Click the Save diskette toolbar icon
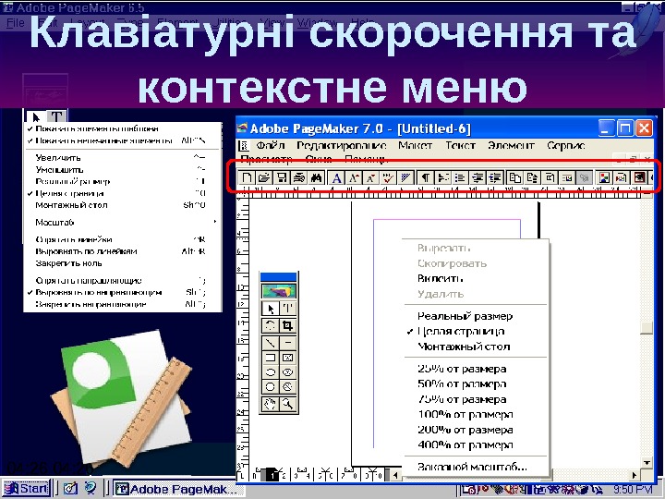665x499 pixels. (x=282, y=176)
